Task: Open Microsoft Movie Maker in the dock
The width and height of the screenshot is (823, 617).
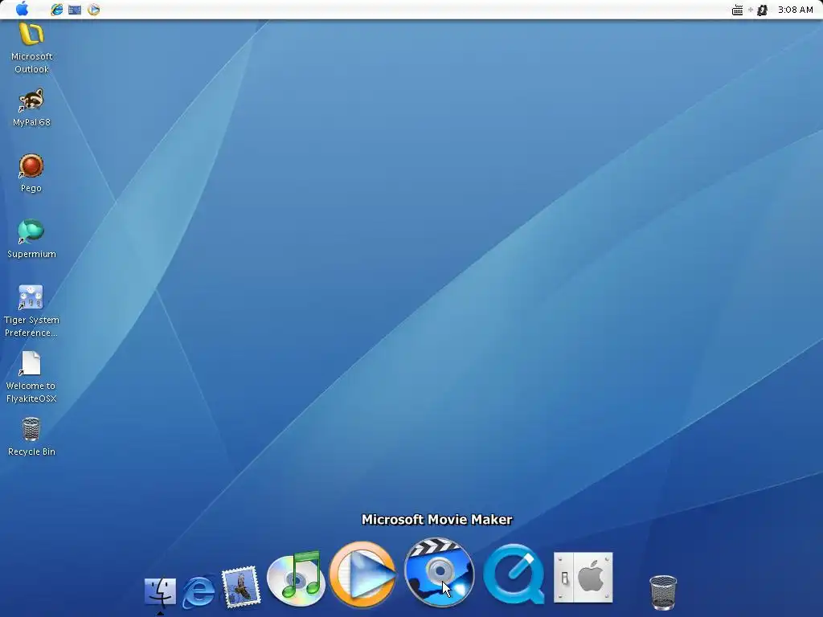Action: point(440,572)
